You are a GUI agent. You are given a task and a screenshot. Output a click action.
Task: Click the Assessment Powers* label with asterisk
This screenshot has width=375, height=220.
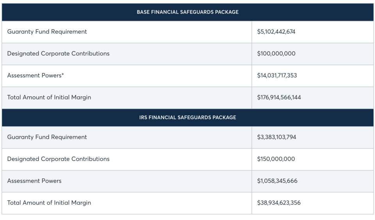pos(35,75)
